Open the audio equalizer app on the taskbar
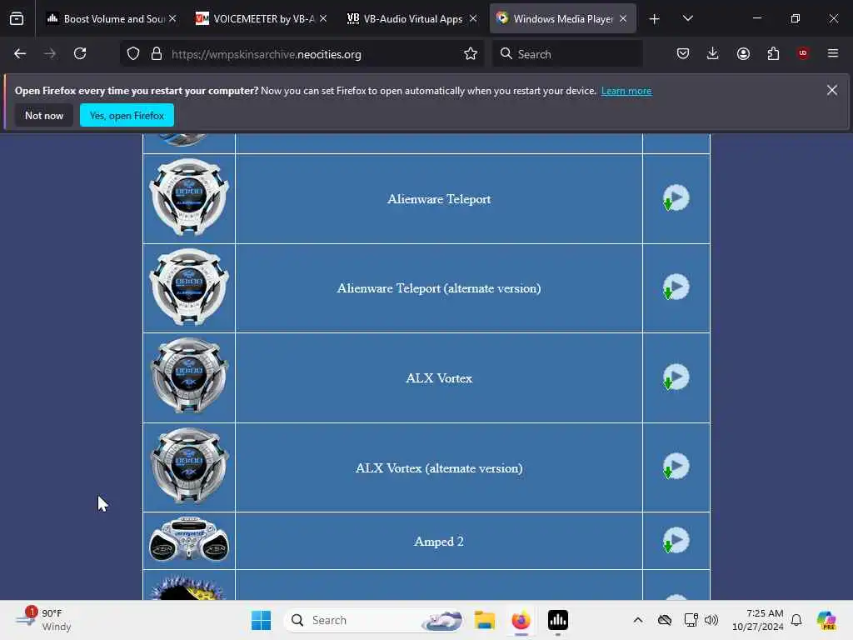 coord(557,620)
